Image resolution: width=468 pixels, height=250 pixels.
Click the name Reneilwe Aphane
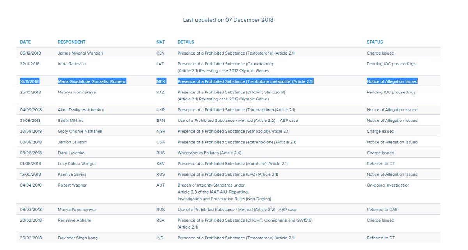[74, 220]
